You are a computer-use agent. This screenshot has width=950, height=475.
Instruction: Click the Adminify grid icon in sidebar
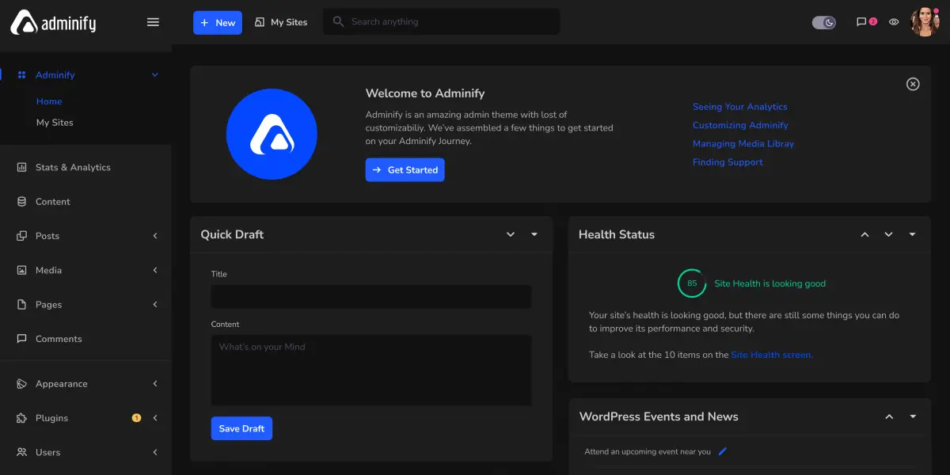tap(21, 75)
